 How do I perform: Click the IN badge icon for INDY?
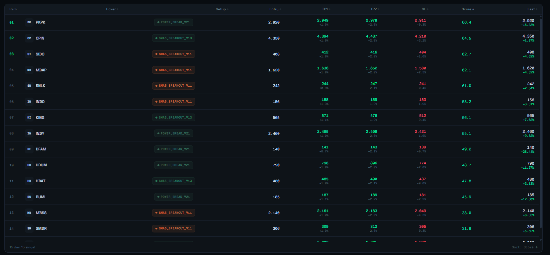pyautogui.click(x=29, y=133)
